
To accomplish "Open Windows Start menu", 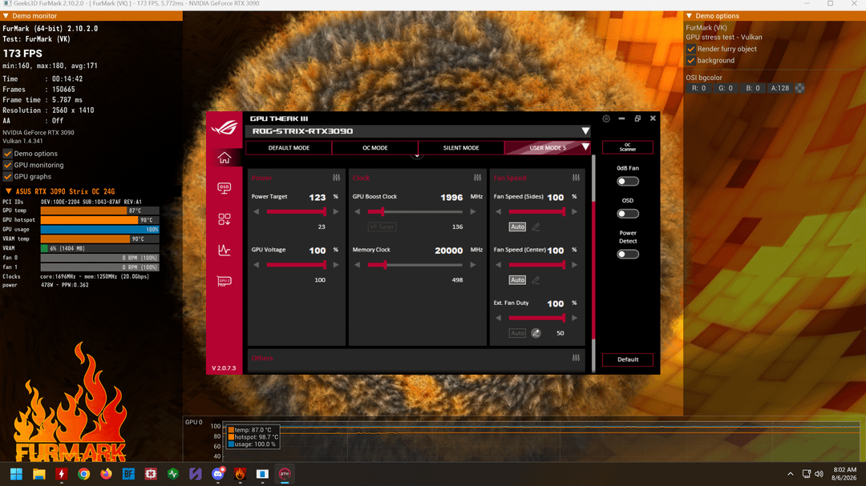I will tap(16, 474).
